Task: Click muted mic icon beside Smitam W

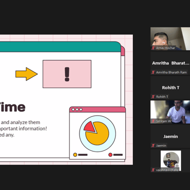Action: point(153,121)
